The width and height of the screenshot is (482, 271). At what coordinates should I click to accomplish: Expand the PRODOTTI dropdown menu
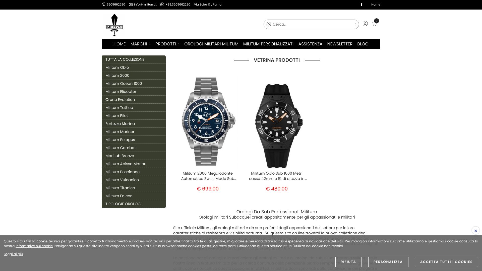point(167,44)
